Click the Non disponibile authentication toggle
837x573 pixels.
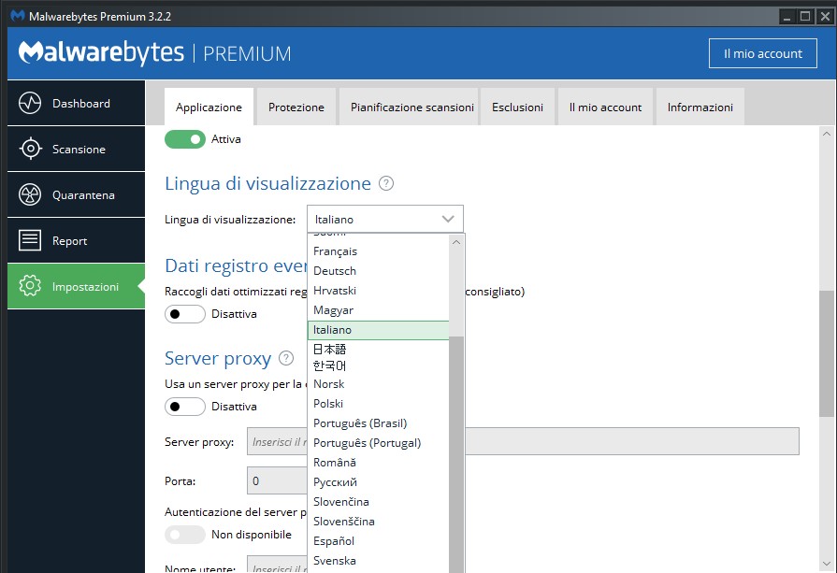[x=184, y=535]
